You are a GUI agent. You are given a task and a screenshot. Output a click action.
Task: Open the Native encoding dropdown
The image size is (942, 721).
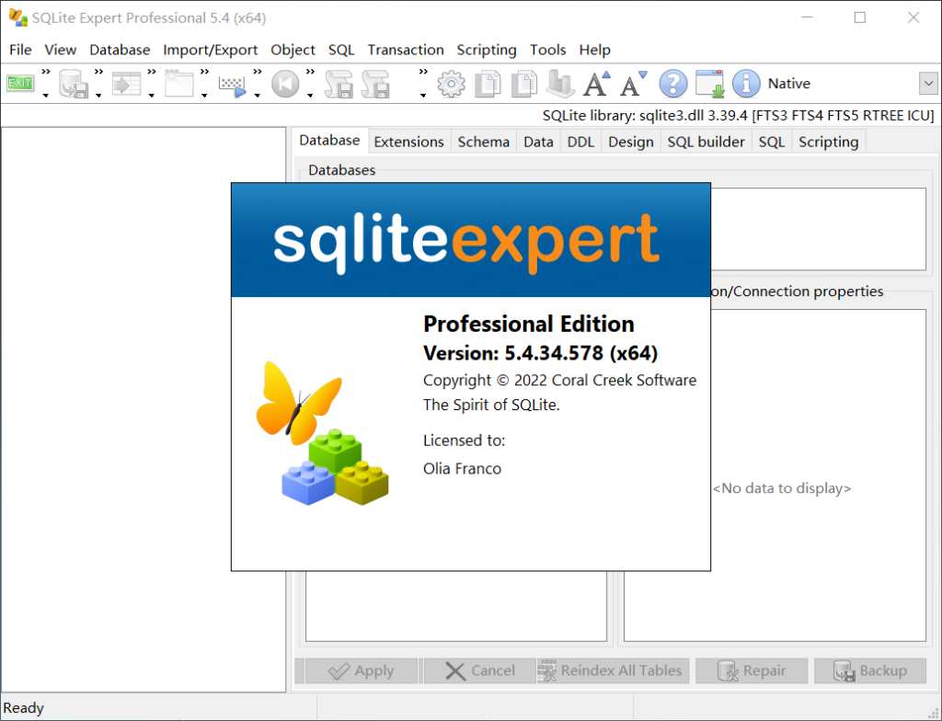[788, 83]
